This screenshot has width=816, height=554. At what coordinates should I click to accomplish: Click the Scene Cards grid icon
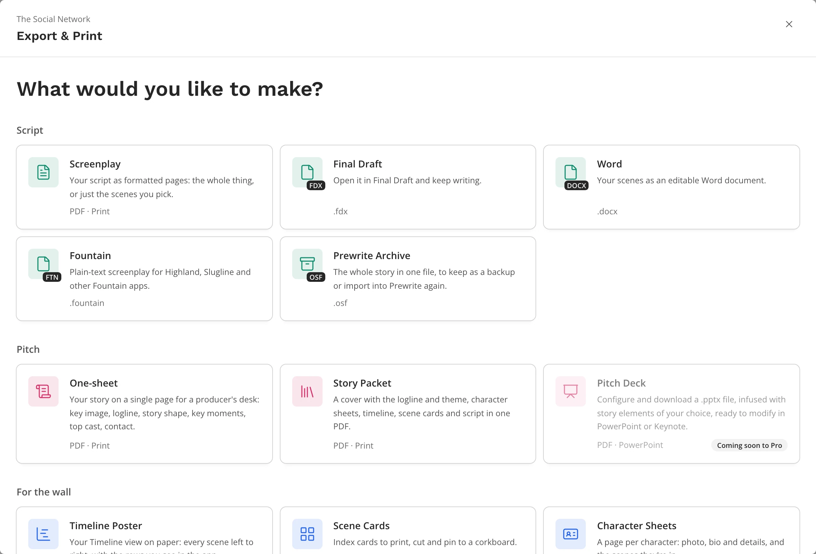[307, 534]
